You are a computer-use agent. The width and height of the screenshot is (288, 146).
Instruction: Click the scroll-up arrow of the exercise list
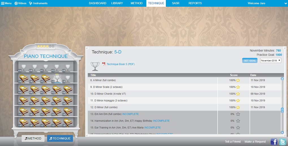pos(282,79)
